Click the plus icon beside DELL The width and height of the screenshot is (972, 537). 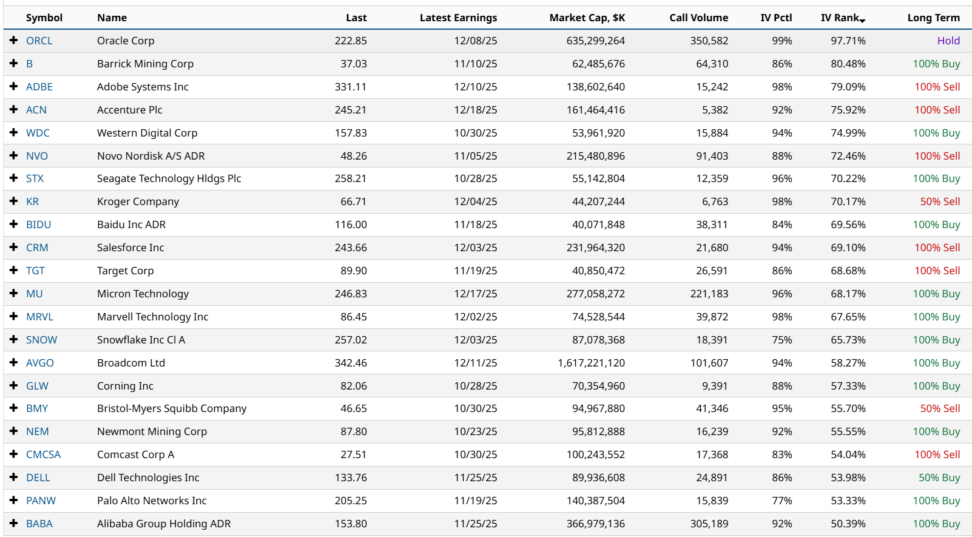[13, 477]
